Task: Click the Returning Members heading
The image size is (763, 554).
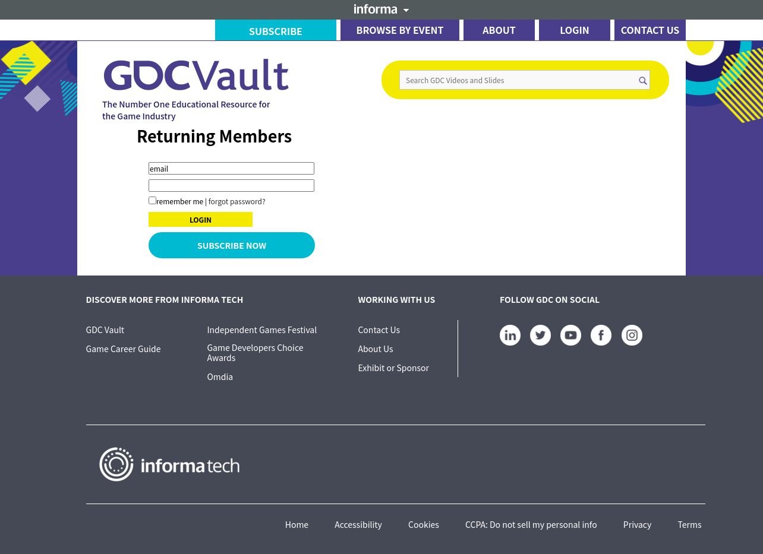Action: (214, 136)
